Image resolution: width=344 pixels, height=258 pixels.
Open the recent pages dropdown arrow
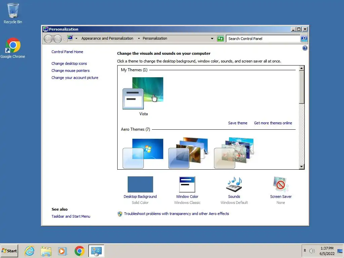(x=64, y=39)
